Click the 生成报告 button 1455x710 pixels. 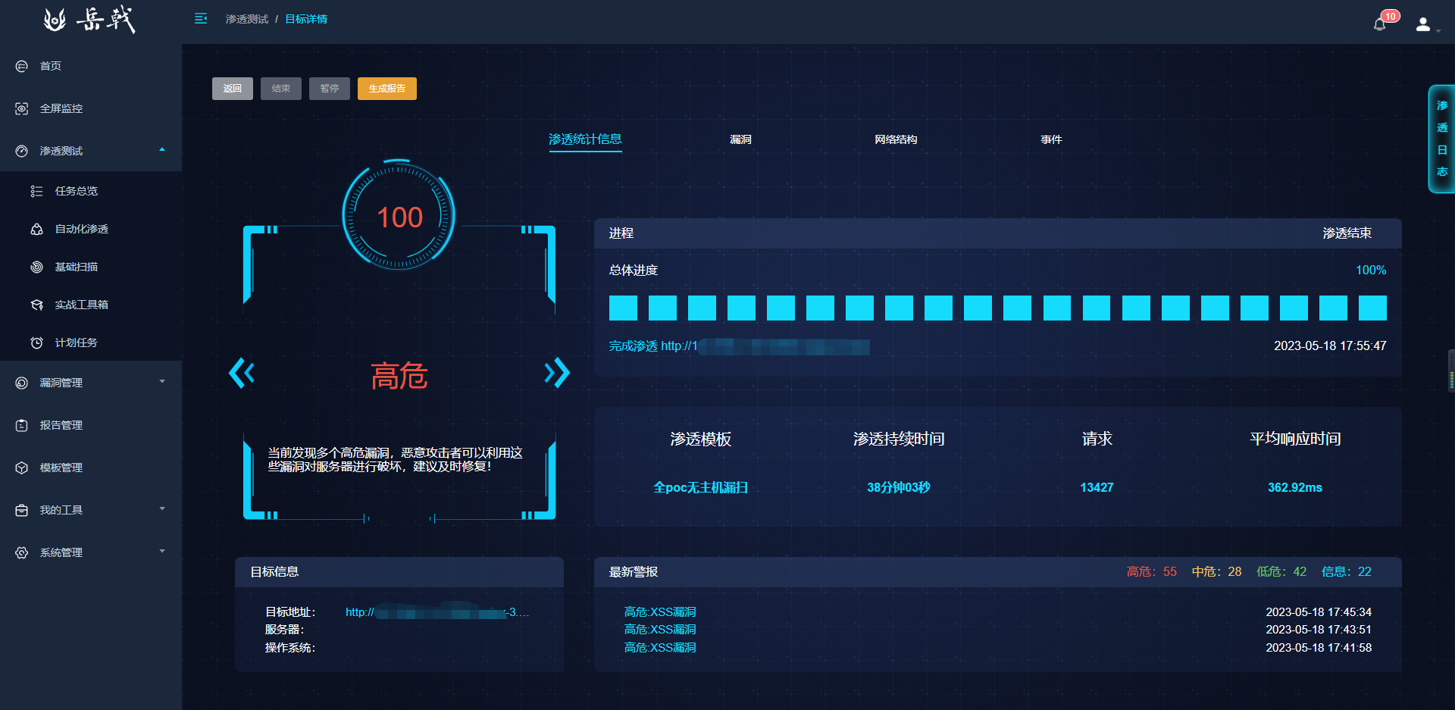point(386,89)
